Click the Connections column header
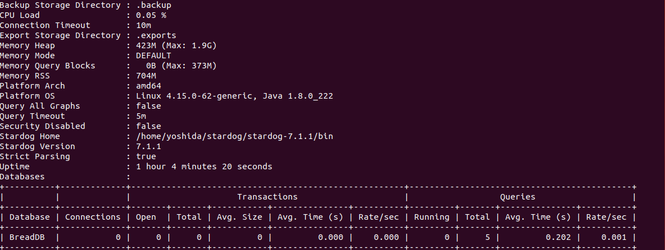665x250 pixels. [x=92, y=217]
